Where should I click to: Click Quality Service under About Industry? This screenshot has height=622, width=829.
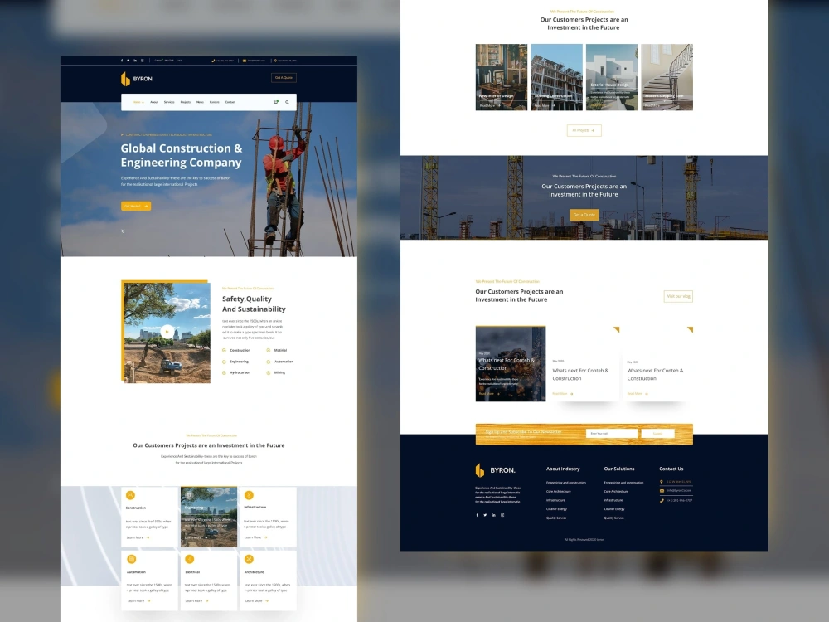click(x=556, y=518)
